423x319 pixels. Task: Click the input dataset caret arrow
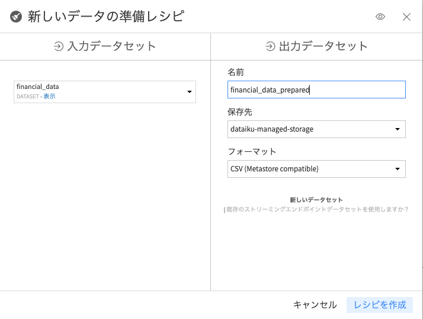pos(189,92)
